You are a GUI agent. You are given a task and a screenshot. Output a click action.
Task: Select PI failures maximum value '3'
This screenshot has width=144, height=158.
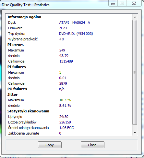60,72
